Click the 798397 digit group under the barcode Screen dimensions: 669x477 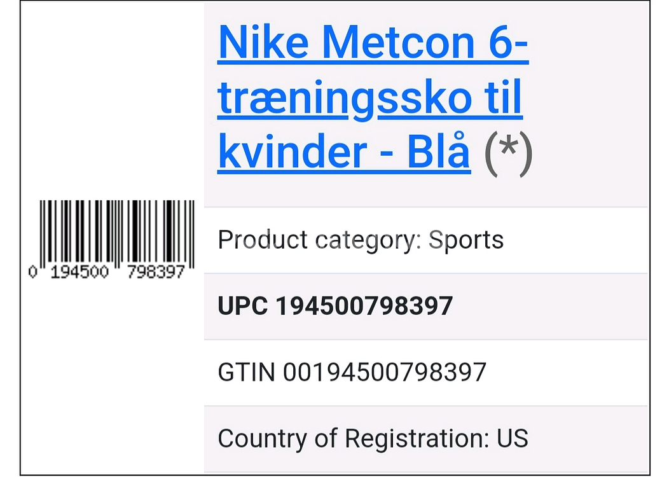pyautogui.click(x=156, y=273)
